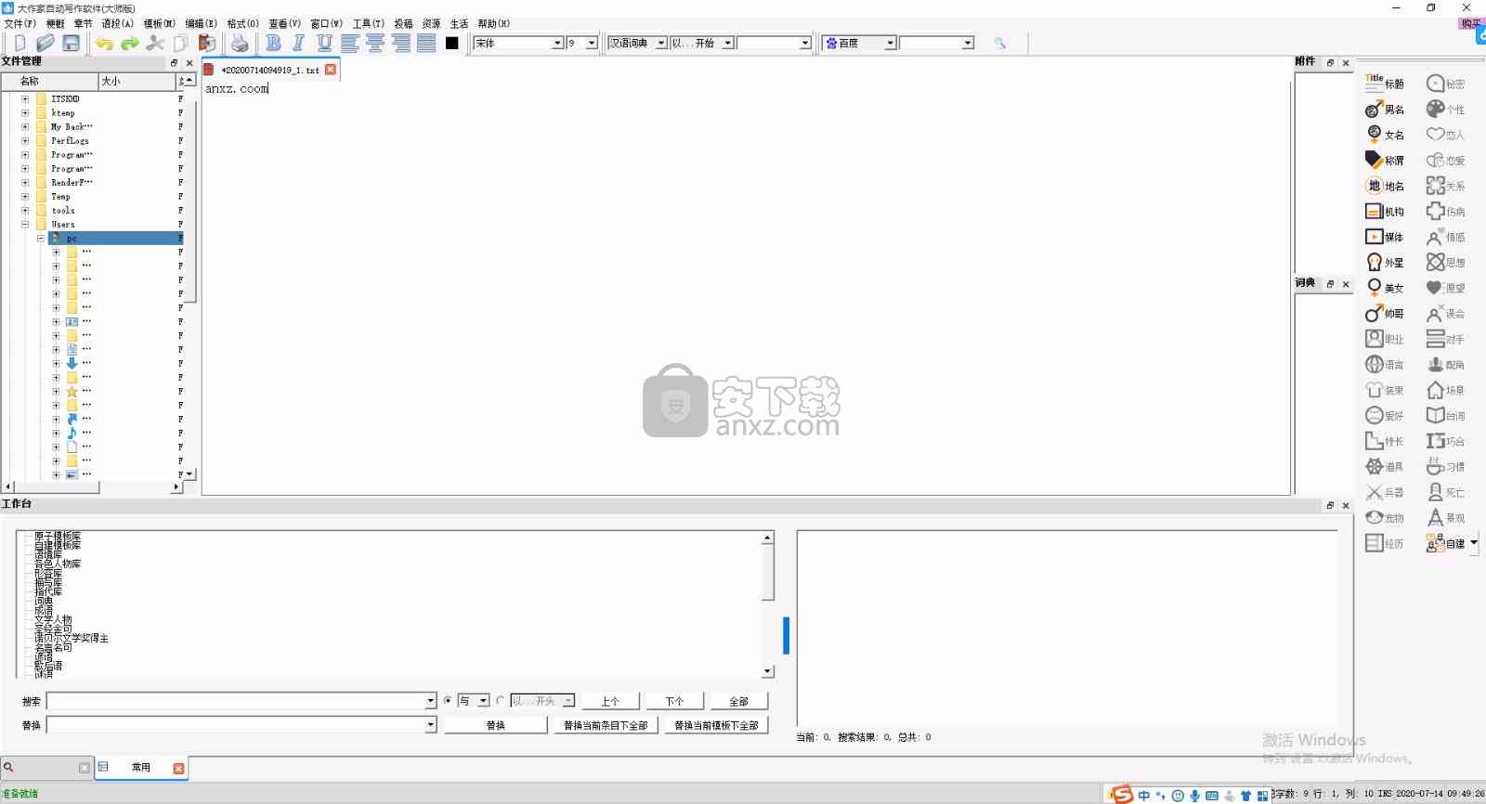Screen dimensions: 1486x804
Task: Select the 以...开头 radio button
Action: 501,701
